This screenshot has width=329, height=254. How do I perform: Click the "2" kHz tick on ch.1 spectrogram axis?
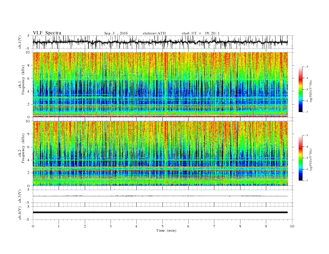pyautogui.click(x=29, y=104)
